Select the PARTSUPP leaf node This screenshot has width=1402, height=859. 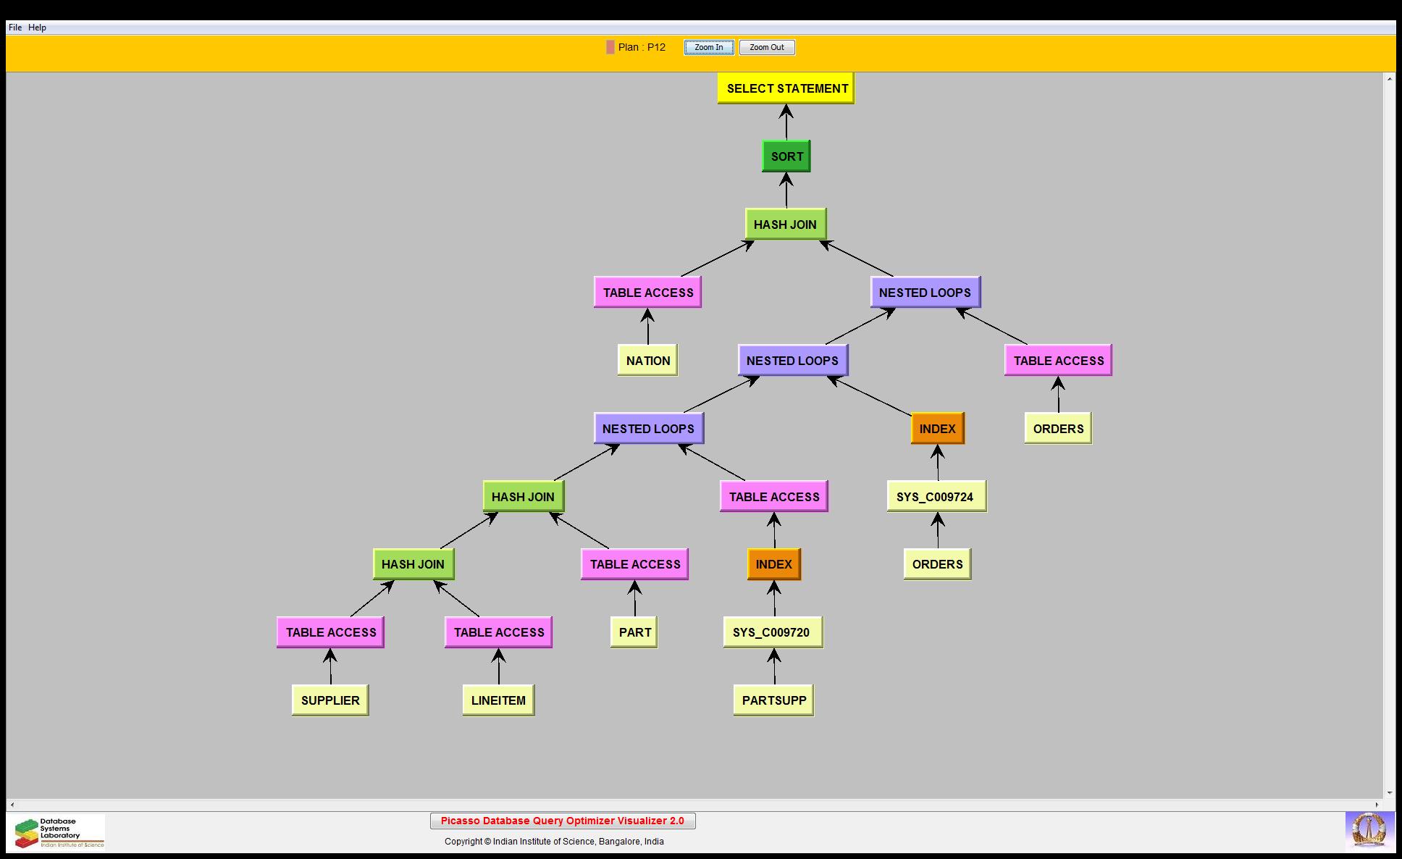tap(773, 700)
